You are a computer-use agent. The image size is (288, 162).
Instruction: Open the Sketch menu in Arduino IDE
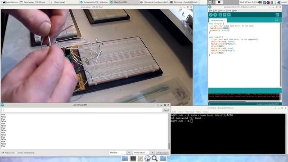coord(221,11)
